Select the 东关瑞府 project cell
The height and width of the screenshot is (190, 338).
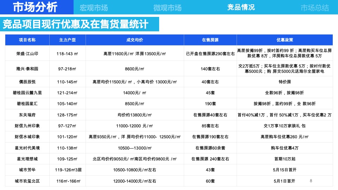(x=27, y=115)
